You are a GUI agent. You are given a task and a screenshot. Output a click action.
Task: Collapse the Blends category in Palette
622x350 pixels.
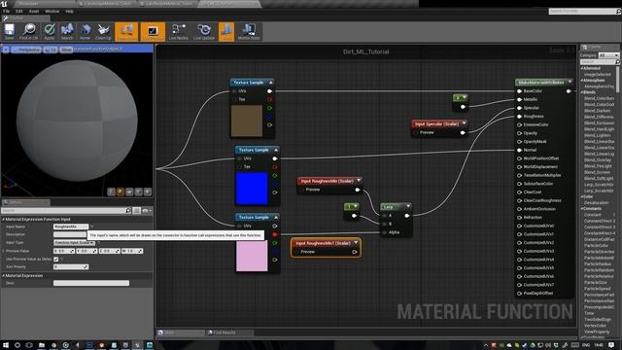point(582,92)
